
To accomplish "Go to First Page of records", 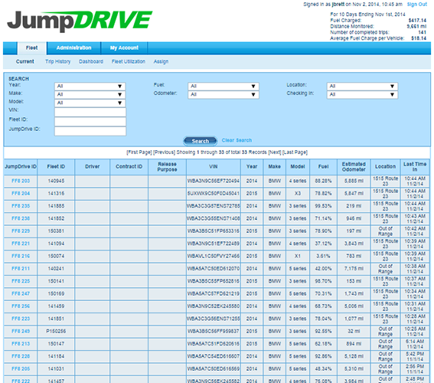I will [x=139, y=152].
